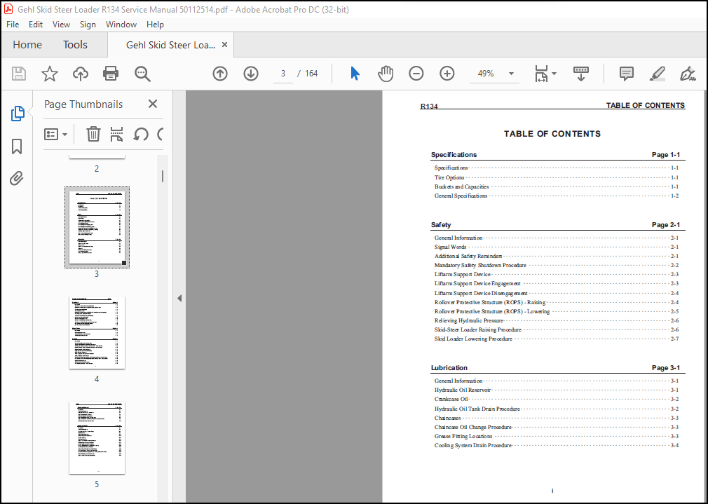
Task: Open the Attachments paperclip pane
Action: (x=17, y=178)
